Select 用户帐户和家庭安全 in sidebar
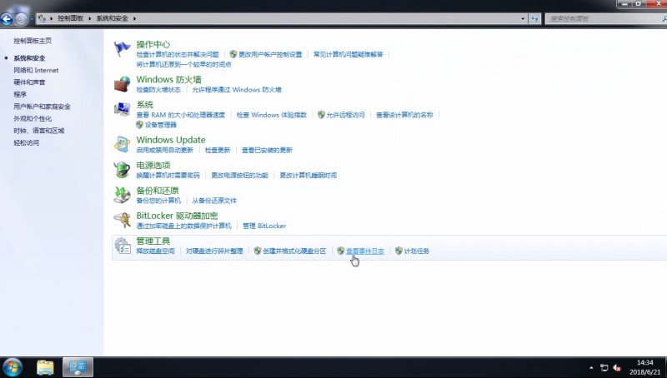This screenshot has height=378, width=667. (x=43, y=107)
